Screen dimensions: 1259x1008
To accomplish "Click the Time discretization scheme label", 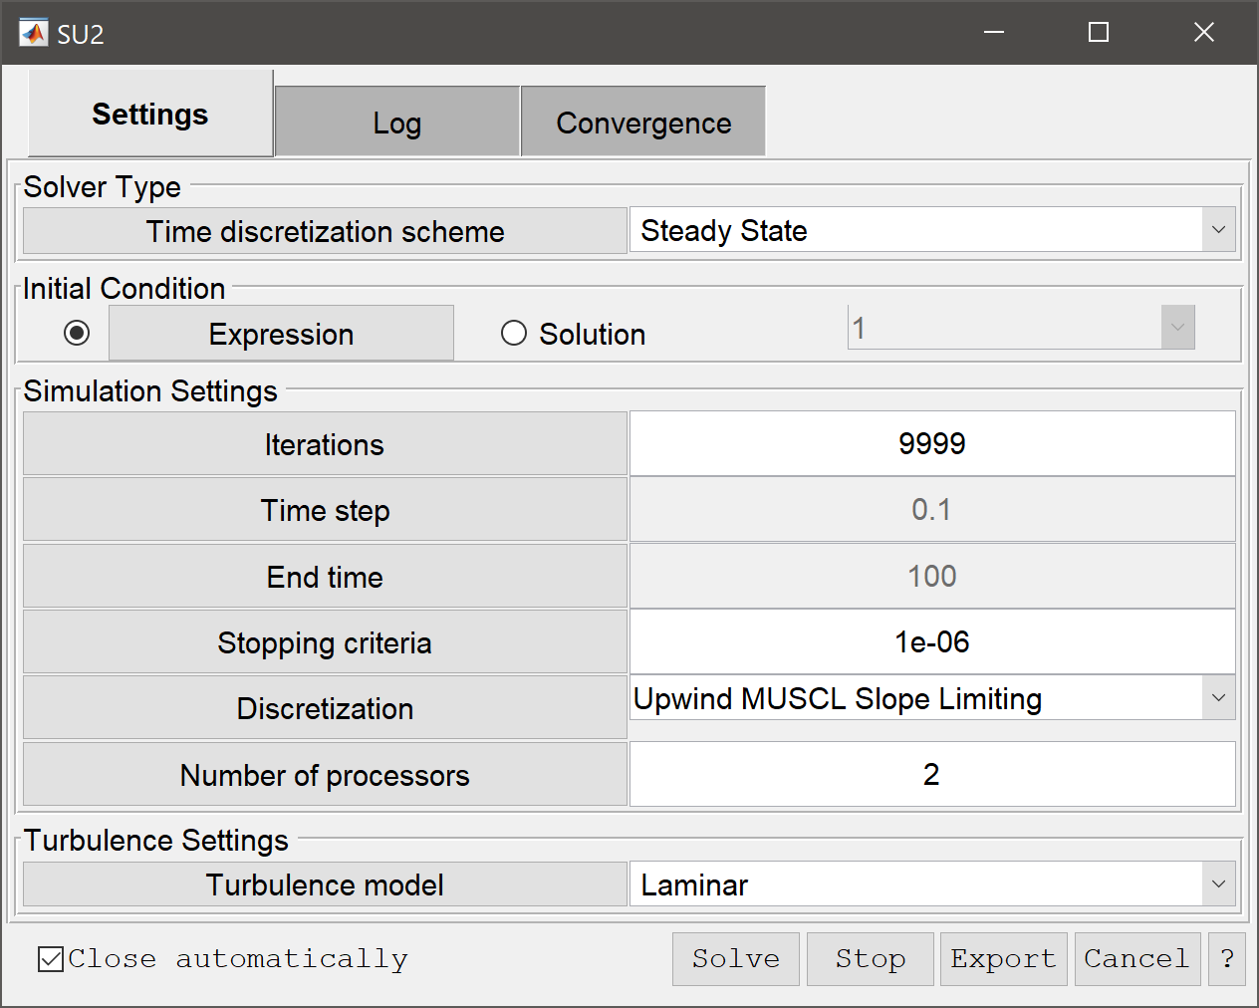I will point(325,231).
